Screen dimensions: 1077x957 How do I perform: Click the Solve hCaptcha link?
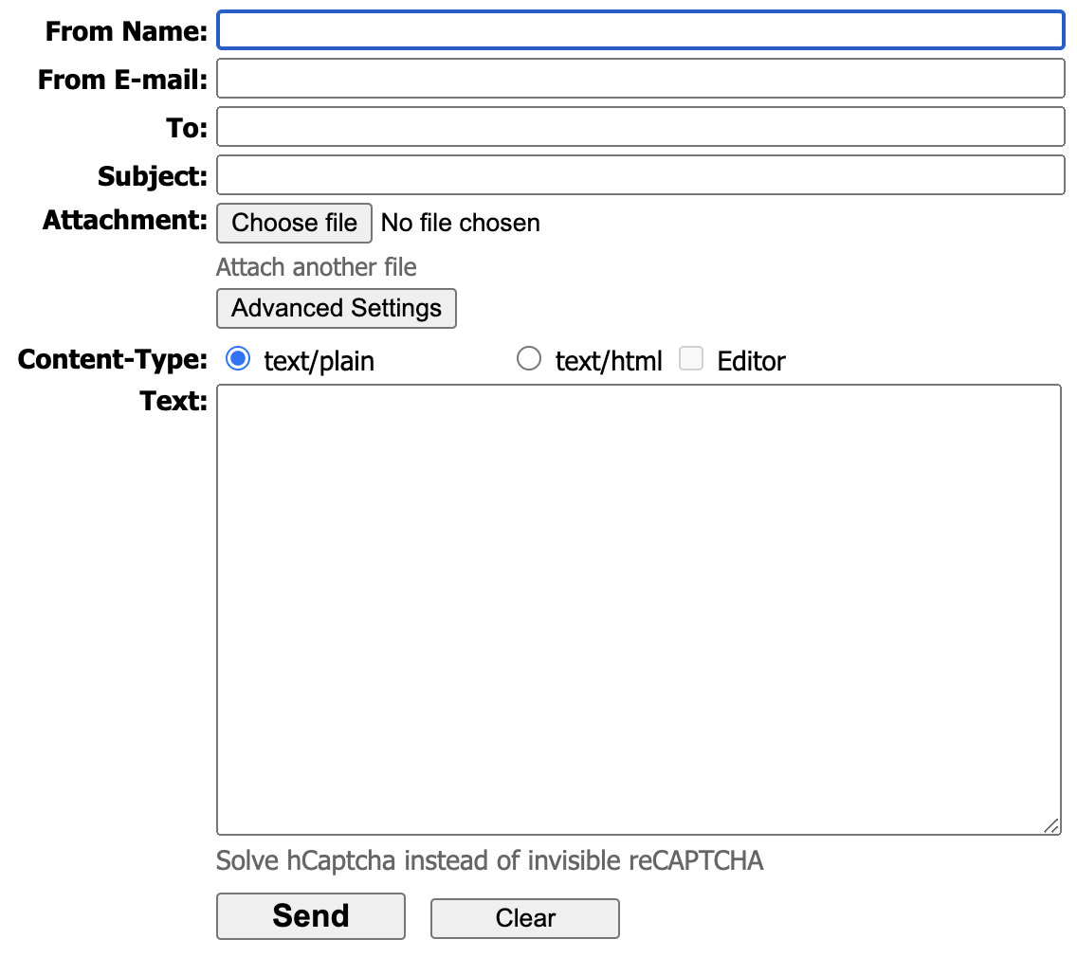coord(489,861)
